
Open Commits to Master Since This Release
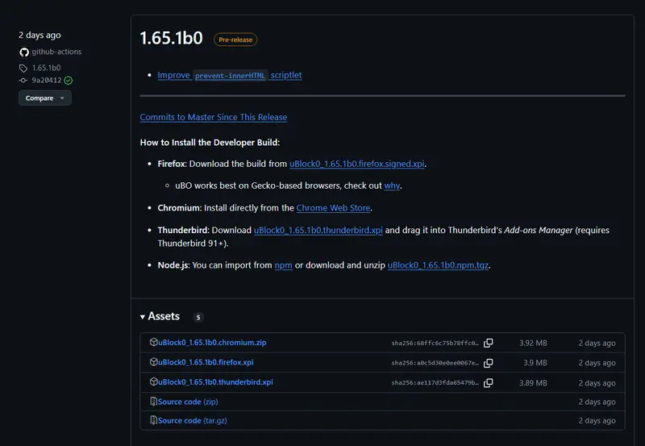pyautogui.click(x=214, y=117)
